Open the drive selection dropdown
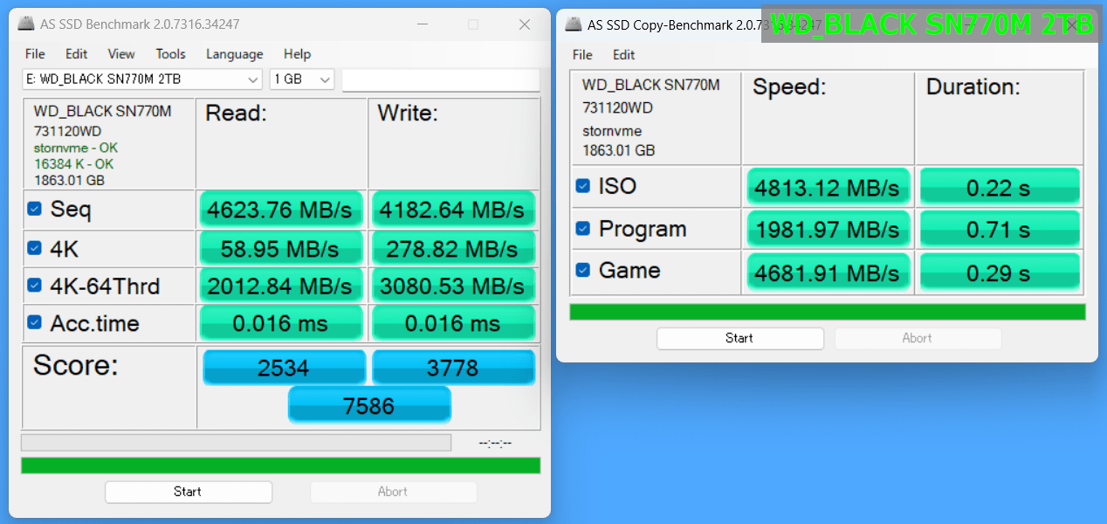This screenshot has height=524, width=1107. point(253,79)
